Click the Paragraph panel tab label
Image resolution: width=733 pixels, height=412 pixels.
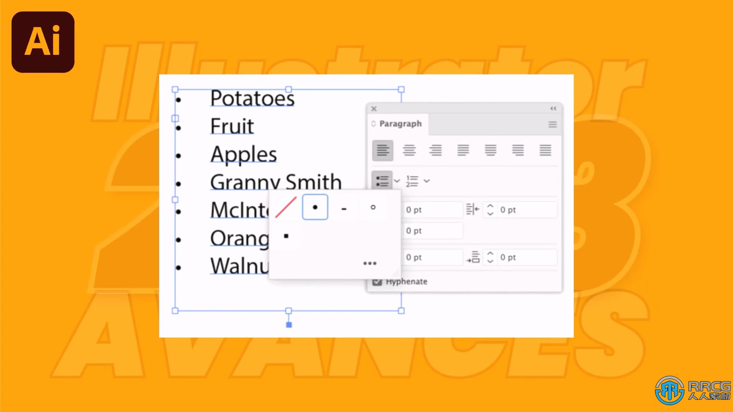[400, 123]
